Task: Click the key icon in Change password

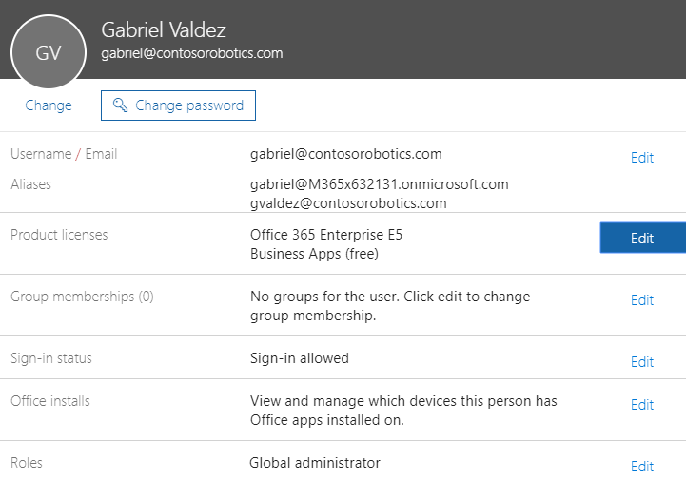Action: pos(121,105)
